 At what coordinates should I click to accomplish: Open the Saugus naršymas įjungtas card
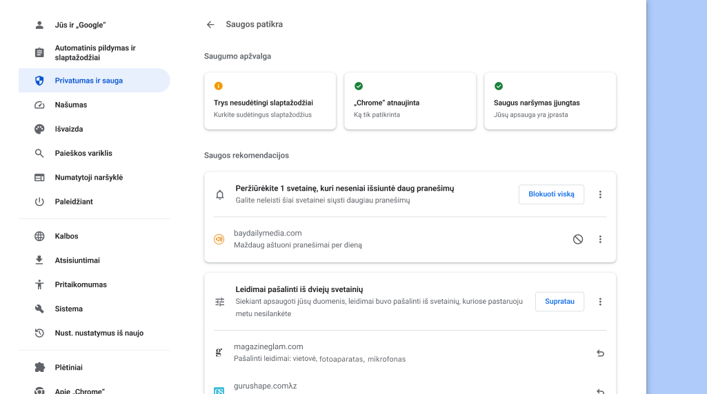[550, 101]
